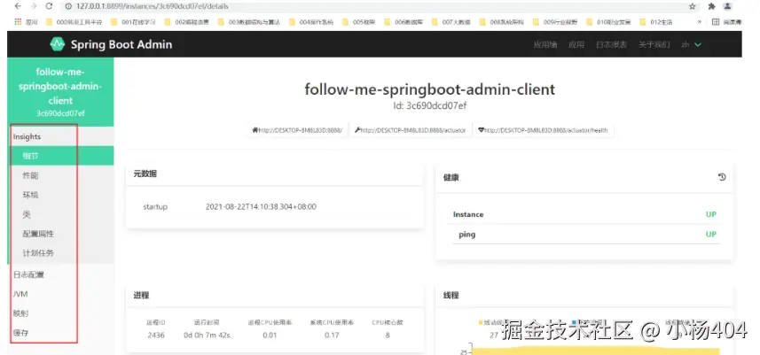The width and height of the screenshot is (760, 355).
Task: Show health history with the clock icon
Action: pos(722,177)
